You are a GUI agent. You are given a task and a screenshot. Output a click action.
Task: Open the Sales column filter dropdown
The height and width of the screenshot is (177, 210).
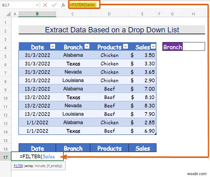click(153, 46)
